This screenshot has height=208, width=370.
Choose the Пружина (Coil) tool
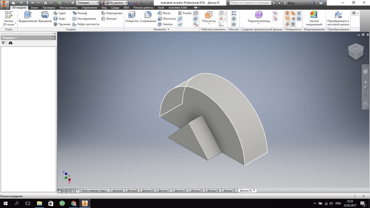click(x=62, y=24)
